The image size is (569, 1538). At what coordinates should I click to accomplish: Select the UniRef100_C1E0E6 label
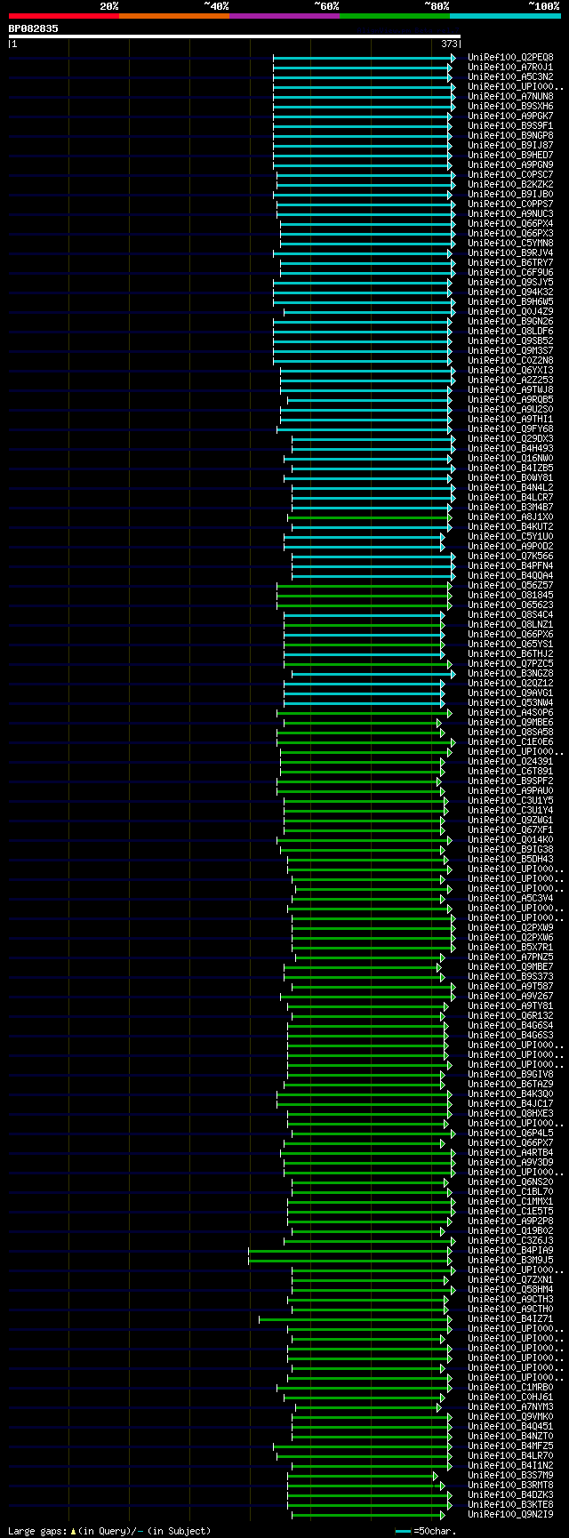click(x=510, y=742)
